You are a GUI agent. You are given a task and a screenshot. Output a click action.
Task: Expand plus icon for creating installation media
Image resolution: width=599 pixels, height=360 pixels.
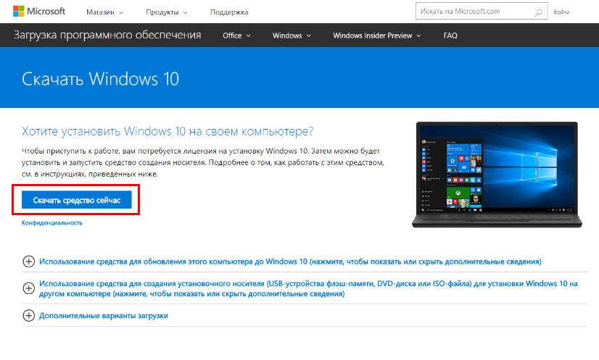(29, 288)
